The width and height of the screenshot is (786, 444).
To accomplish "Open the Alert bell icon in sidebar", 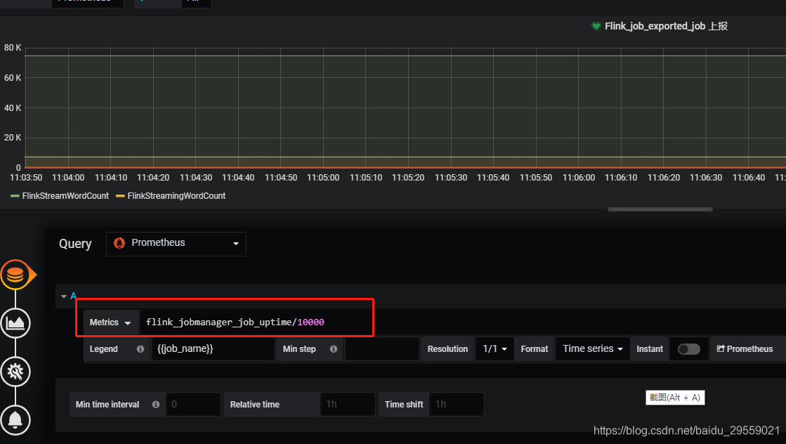I will [15, 420].
